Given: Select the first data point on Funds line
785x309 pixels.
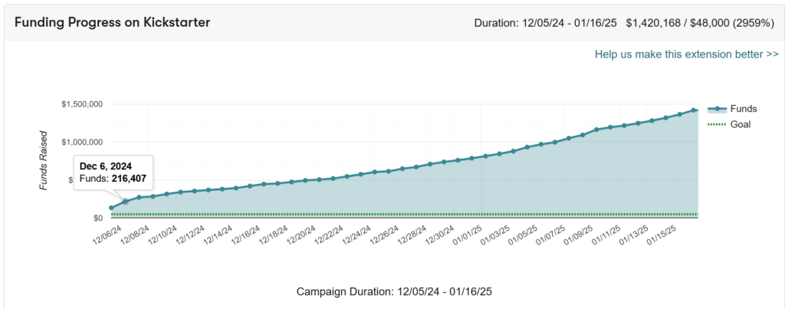Looking at the screenshot, I should [112, 208].
